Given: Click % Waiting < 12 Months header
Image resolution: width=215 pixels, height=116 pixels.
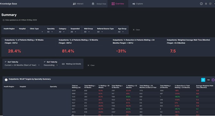Looking at the screenshot, I should pyautogui.click(x=132, y=87).
